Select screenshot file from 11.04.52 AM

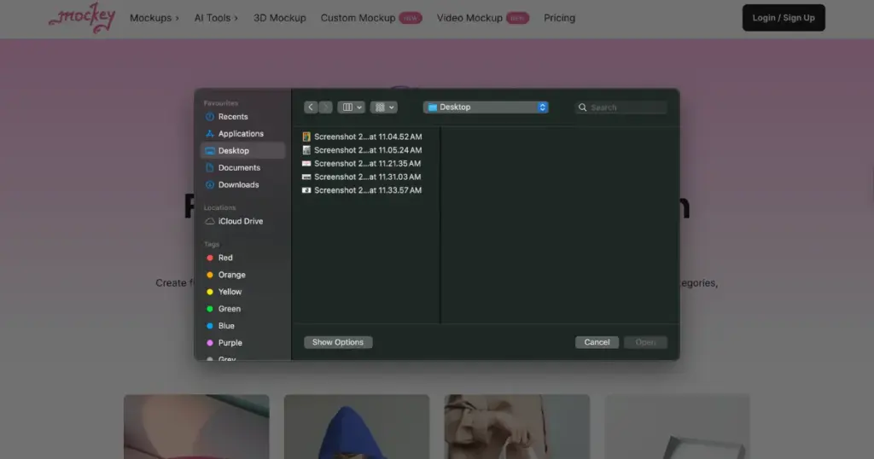(367, 137)
